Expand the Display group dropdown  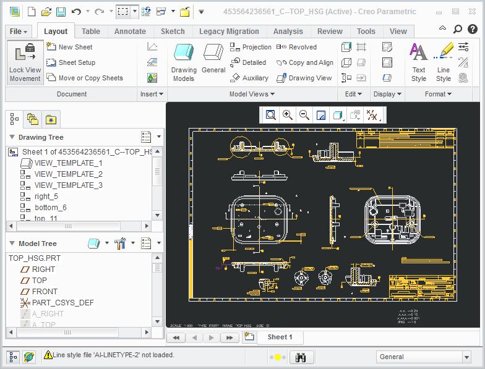pos(387,94)
